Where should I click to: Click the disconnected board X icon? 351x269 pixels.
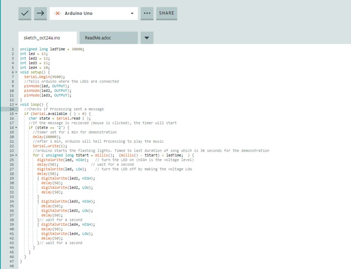point(57,14)
